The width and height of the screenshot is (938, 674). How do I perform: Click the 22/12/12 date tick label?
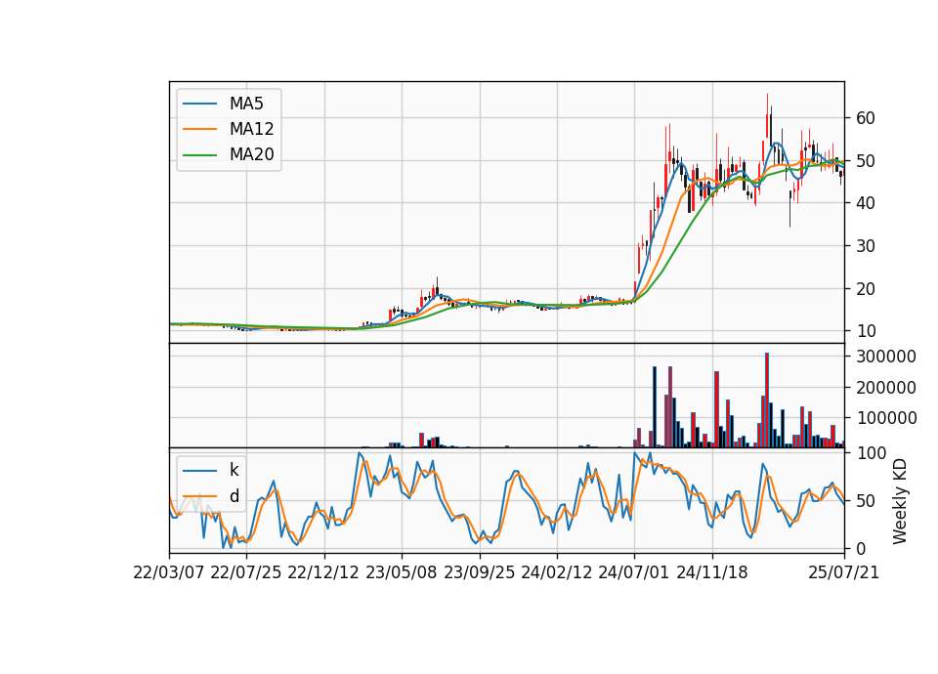tap(323, 573)
